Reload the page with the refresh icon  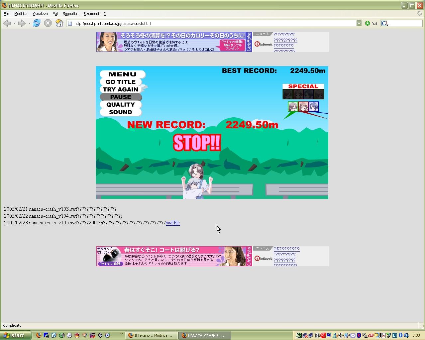pyautogui.click(x=37, y=23)
